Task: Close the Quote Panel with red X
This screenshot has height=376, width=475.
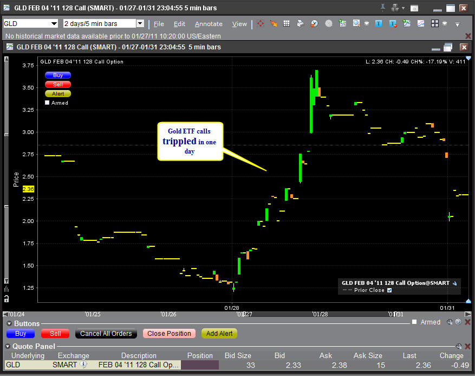Action: [468, 346]
